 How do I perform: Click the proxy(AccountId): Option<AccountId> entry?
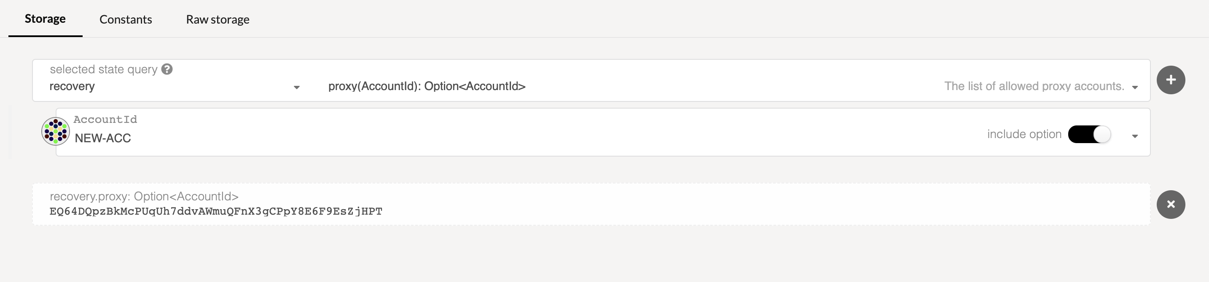tap(427, 86)
